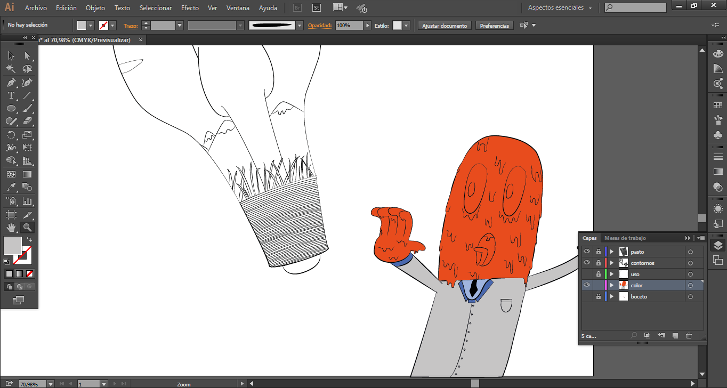Click the Ajustar documento button
The height and width of the screenshot is (388, 727).
pos(445,26)
